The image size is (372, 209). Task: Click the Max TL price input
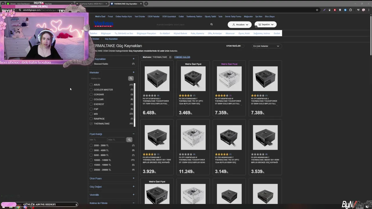[x=117, y=140]
